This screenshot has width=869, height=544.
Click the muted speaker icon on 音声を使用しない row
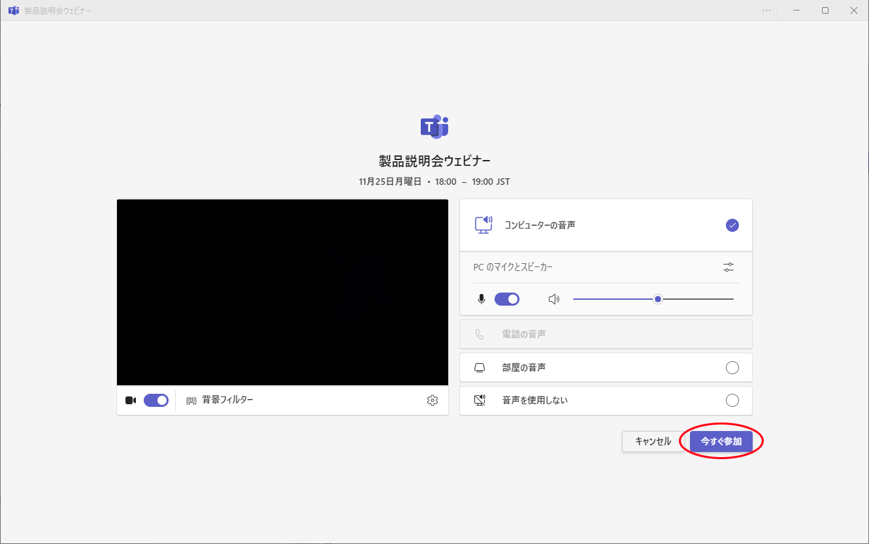(480, 400)
